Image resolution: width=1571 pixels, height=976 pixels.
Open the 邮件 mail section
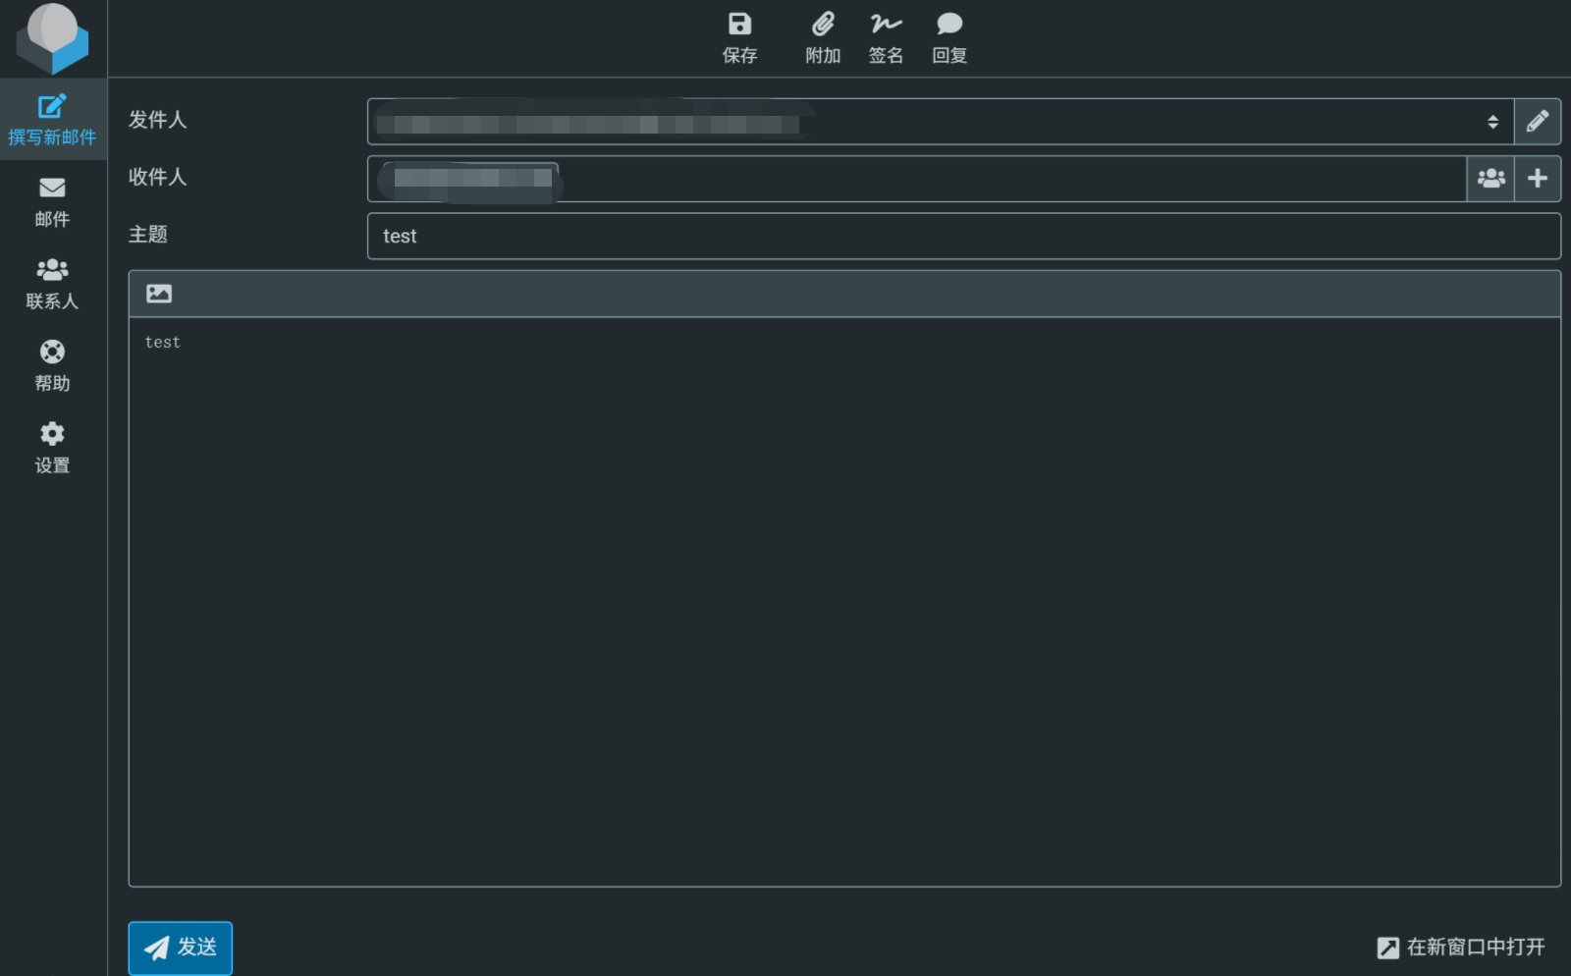pyautogui.click(x=52, y=201)
